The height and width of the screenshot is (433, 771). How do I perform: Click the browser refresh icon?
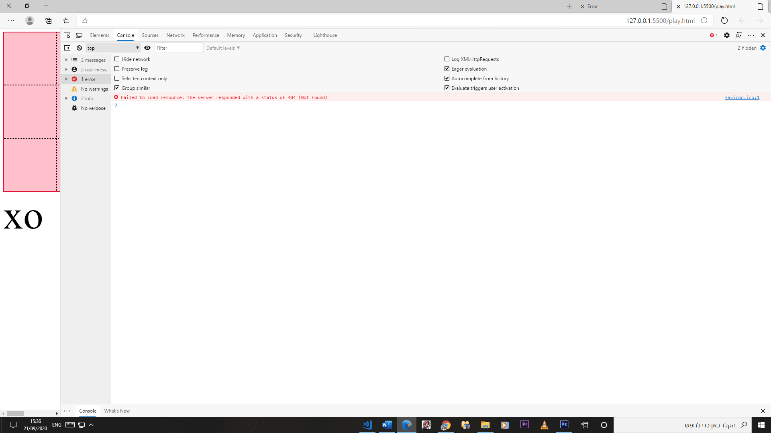pos(724,20)
